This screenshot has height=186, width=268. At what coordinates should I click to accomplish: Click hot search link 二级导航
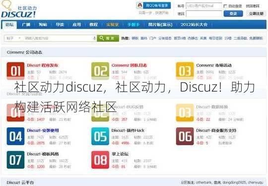(x=240, y=38)
